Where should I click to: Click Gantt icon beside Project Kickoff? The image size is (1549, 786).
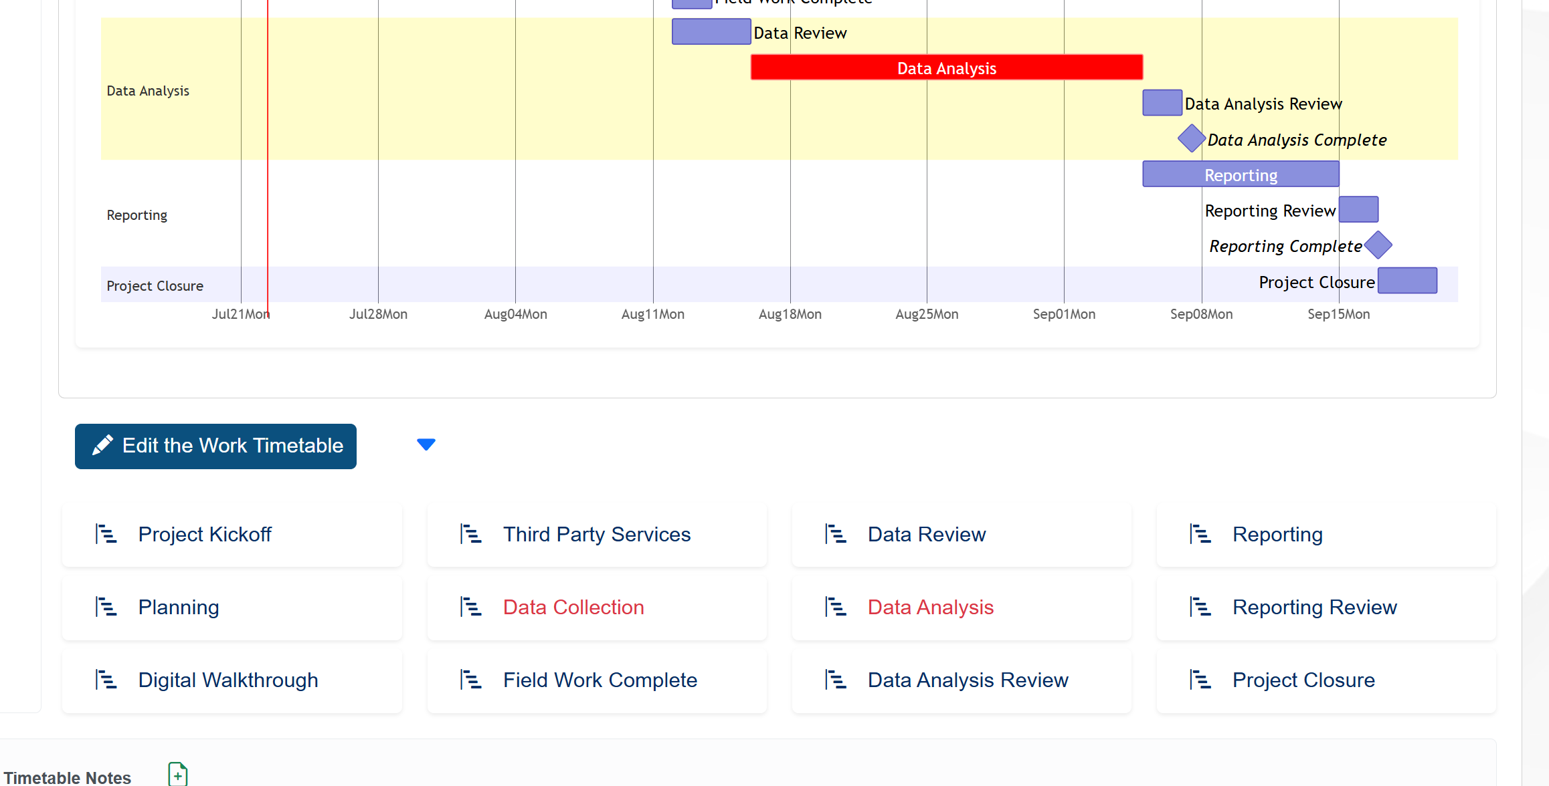pos(106,534)
